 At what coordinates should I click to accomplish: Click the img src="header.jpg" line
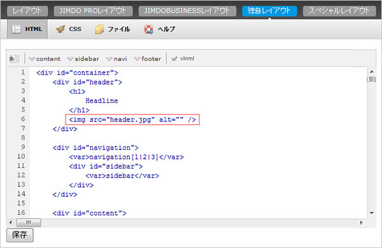[132, 120]
